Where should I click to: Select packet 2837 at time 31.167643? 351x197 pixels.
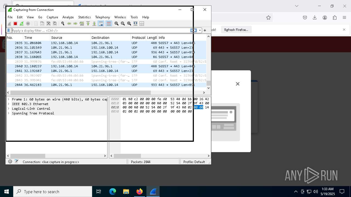pos(106,52)
